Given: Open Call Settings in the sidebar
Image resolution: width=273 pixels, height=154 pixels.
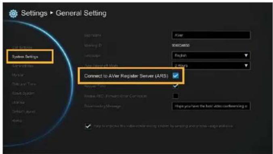Looking at the screenshot, I should (x=22, y=48).
